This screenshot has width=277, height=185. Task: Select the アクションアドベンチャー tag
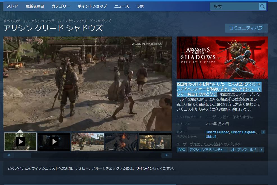point(208,150)
